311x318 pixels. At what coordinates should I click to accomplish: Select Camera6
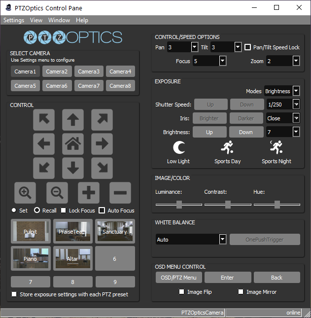tap(57, 86)
